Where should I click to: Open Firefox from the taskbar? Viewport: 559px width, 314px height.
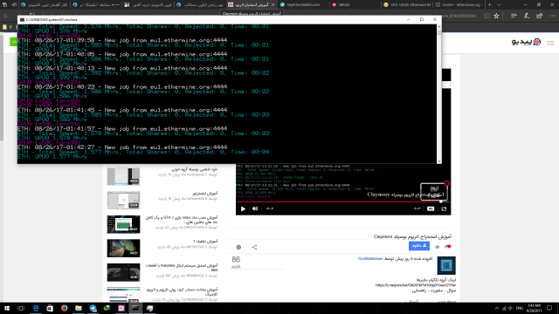(64, 308)
